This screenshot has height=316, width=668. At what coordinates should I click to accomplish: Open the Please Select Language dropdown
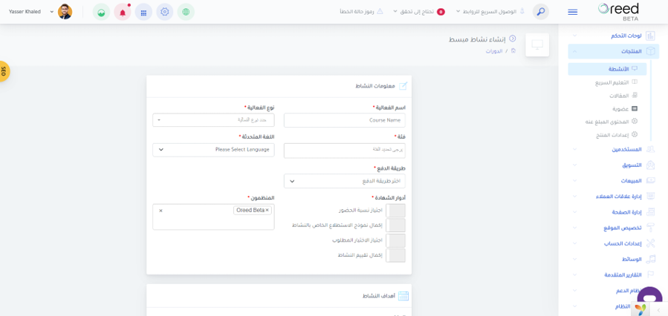coord(213,150)
